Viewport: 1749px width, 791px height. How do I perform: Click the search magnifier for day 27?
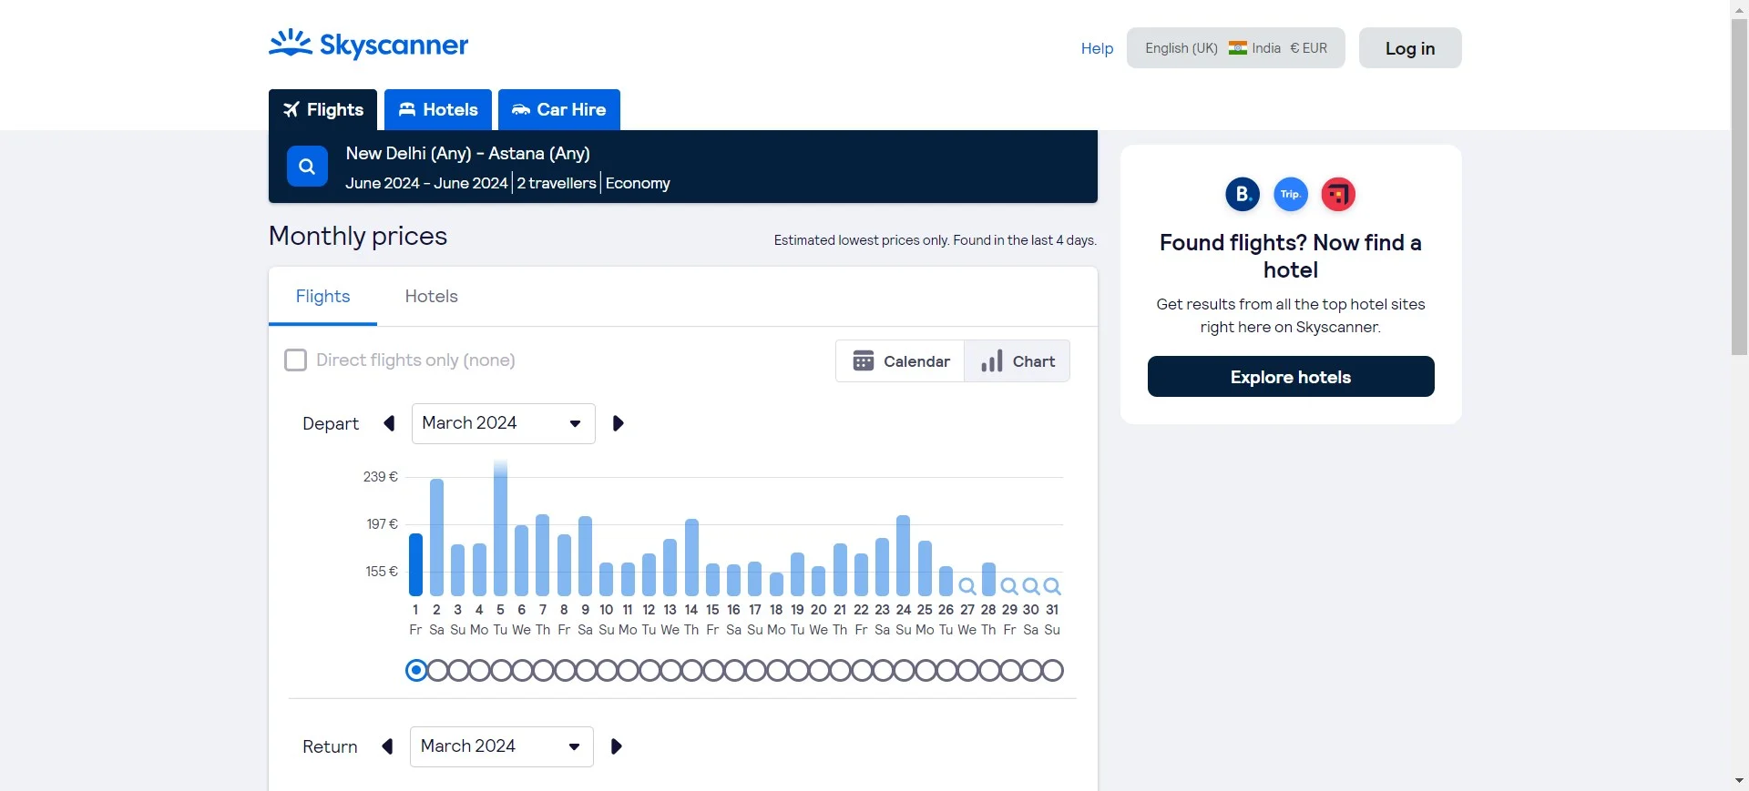click(x=967, y=586)
